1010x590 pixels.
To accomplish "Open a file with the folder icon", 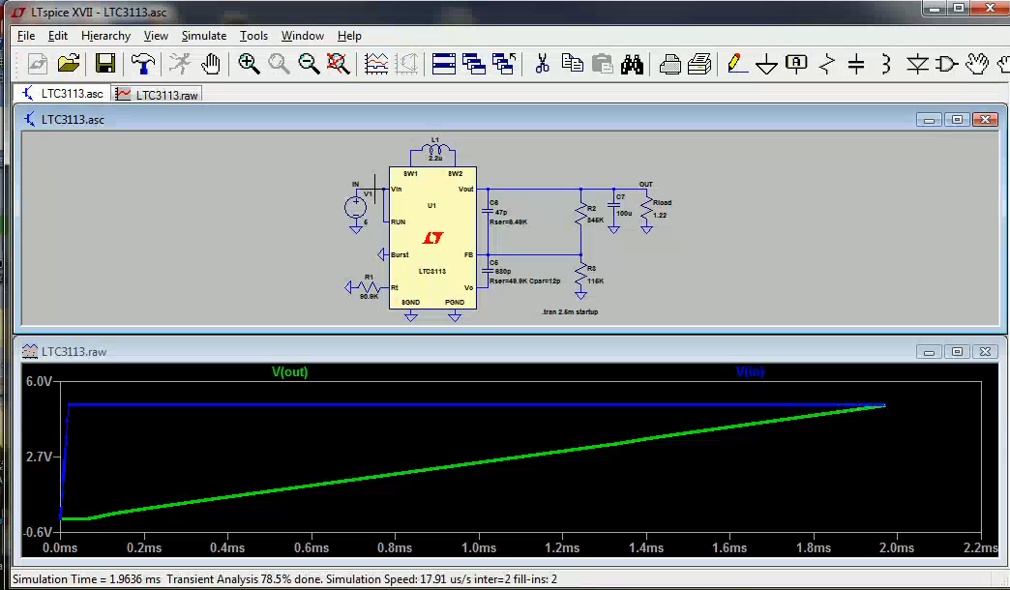I will tap(69, 64).
